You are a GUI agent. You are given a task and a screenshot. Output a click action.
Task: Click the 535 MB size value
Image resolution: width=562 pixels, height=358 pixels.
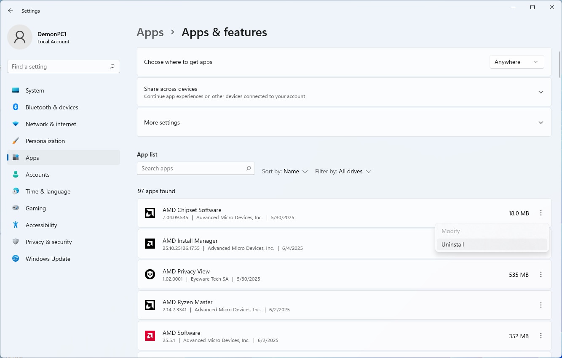(x=519, y=275)
